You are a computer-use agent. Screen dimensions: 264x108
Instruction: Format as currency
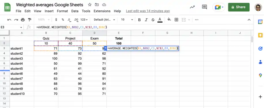coord(56,20)
